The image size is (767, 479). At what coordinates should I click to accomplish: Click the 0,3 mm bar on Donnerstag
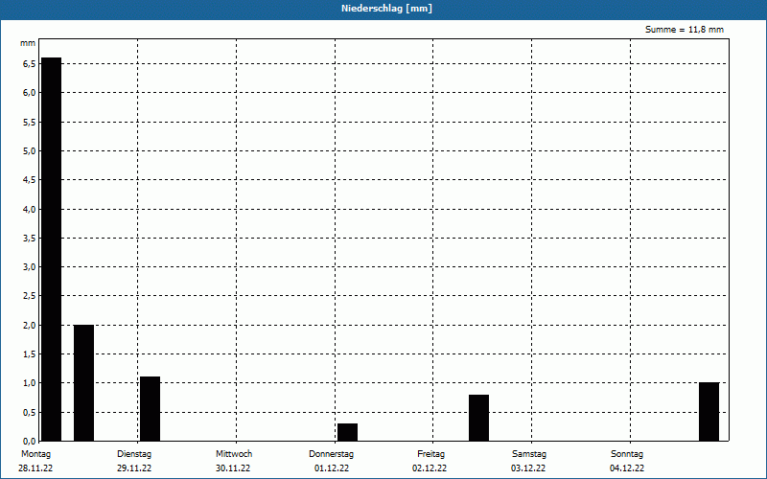(x=347, y=432)
